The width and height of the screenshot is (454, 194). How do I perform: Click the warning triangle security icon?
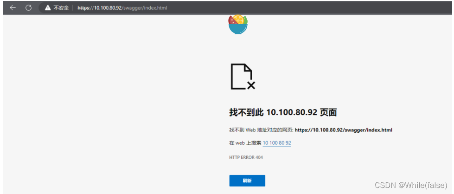coord(48,8)
